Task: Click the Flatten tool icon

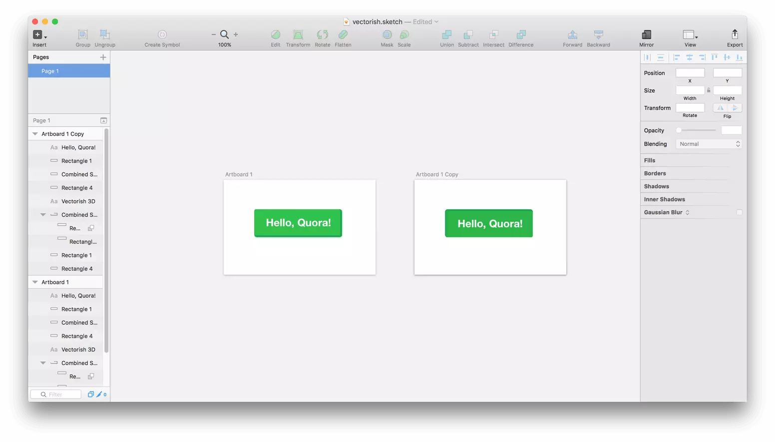Action: coord(343,34)
